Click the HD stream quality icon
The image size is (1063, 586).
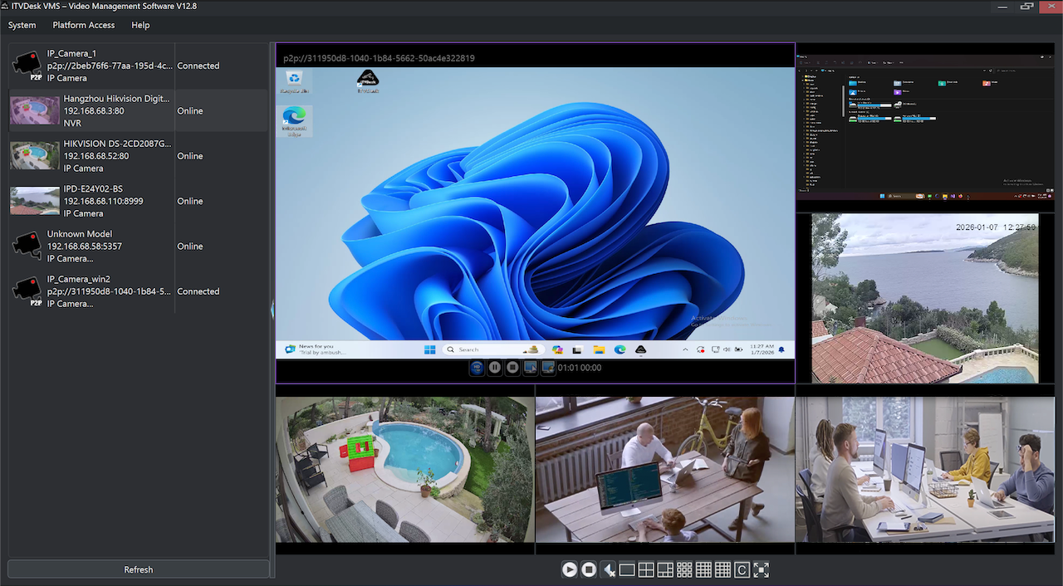pyautogui.click(x=476, y=367)
